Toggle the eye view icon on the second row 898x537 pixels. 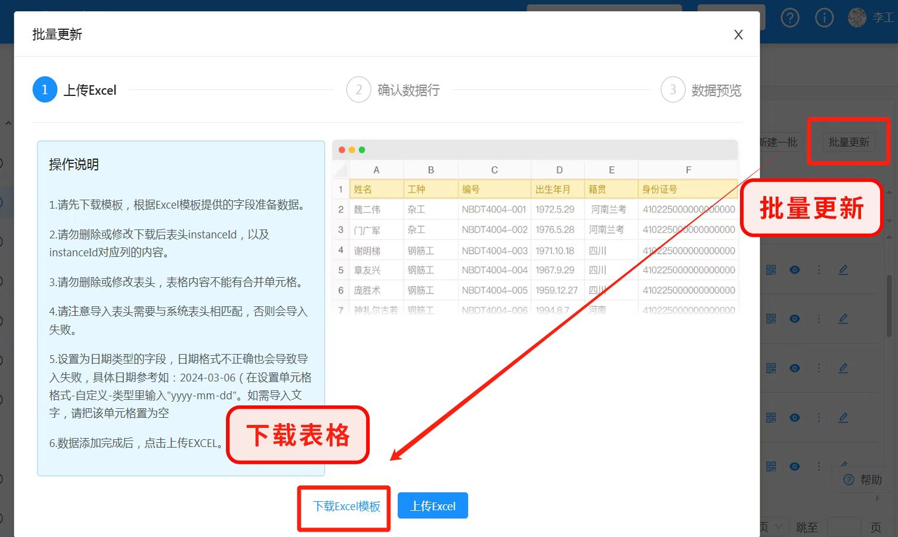click(x=794, y=318)
